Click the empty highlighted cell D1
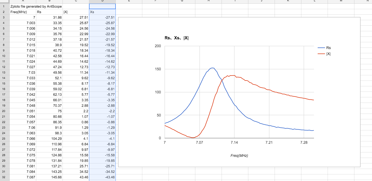Screen dimensions: 372x181 coord(102,6)
